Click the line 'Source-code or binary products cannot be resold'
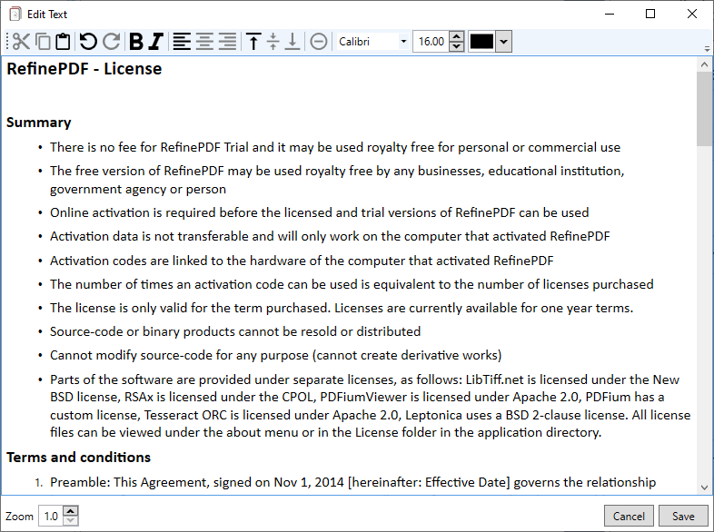Image resolution: width=714 pixels, height=532 pixels. pos(235,331)
